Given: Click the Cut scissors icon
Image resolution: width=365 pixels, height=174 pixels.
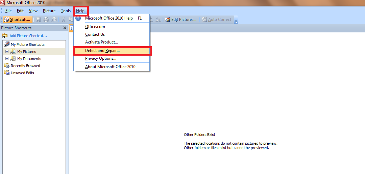Looking at the screenshot, I should [x=63, y=20].
